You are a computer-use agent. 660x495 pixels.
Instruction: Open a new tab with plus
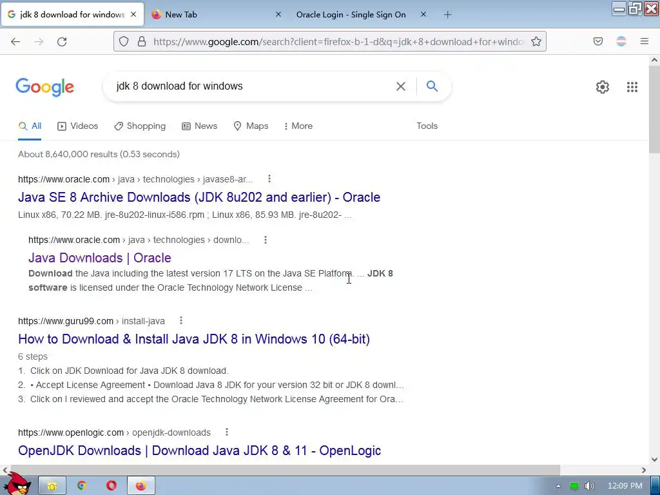[447, 15]
